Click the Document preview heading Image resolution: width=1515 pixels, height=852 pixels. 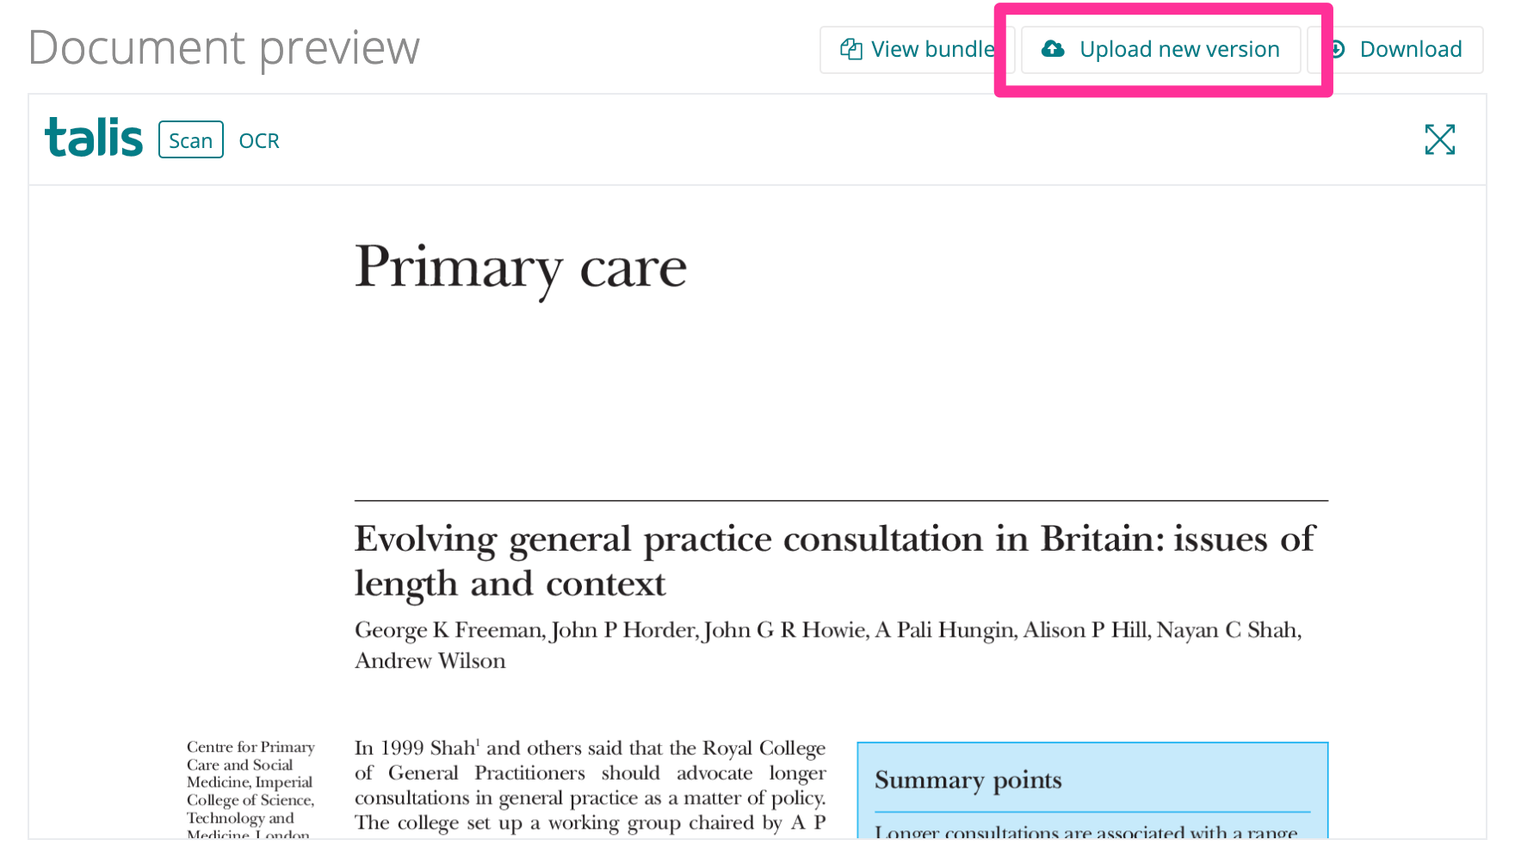(x=224, y=47)
